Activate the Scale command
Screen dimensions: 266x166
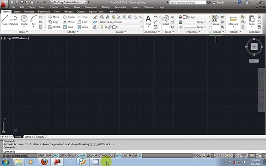point(68,27)
